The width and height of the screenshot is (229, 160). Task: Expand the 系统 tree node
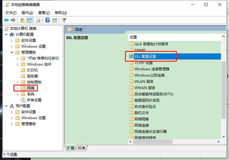(x=18, y=94)
